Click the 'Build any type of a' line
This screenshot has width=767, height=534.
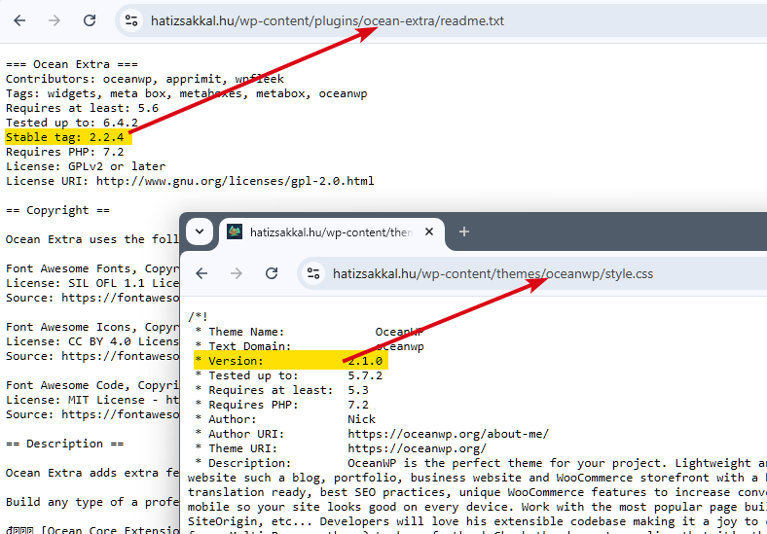92,502
